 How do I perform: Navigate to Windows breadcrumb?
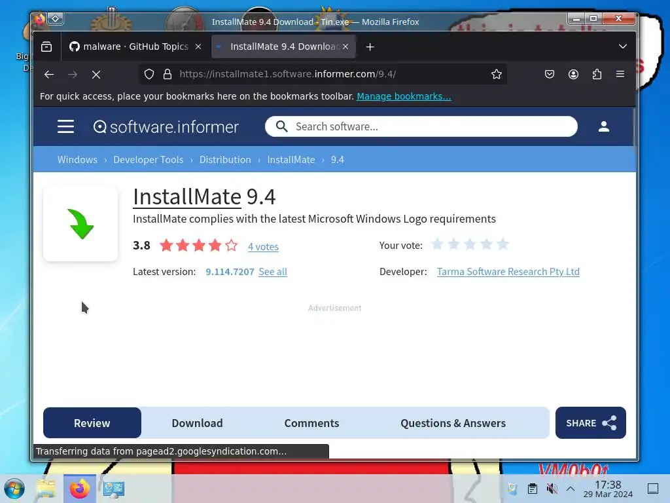[77, 160]
